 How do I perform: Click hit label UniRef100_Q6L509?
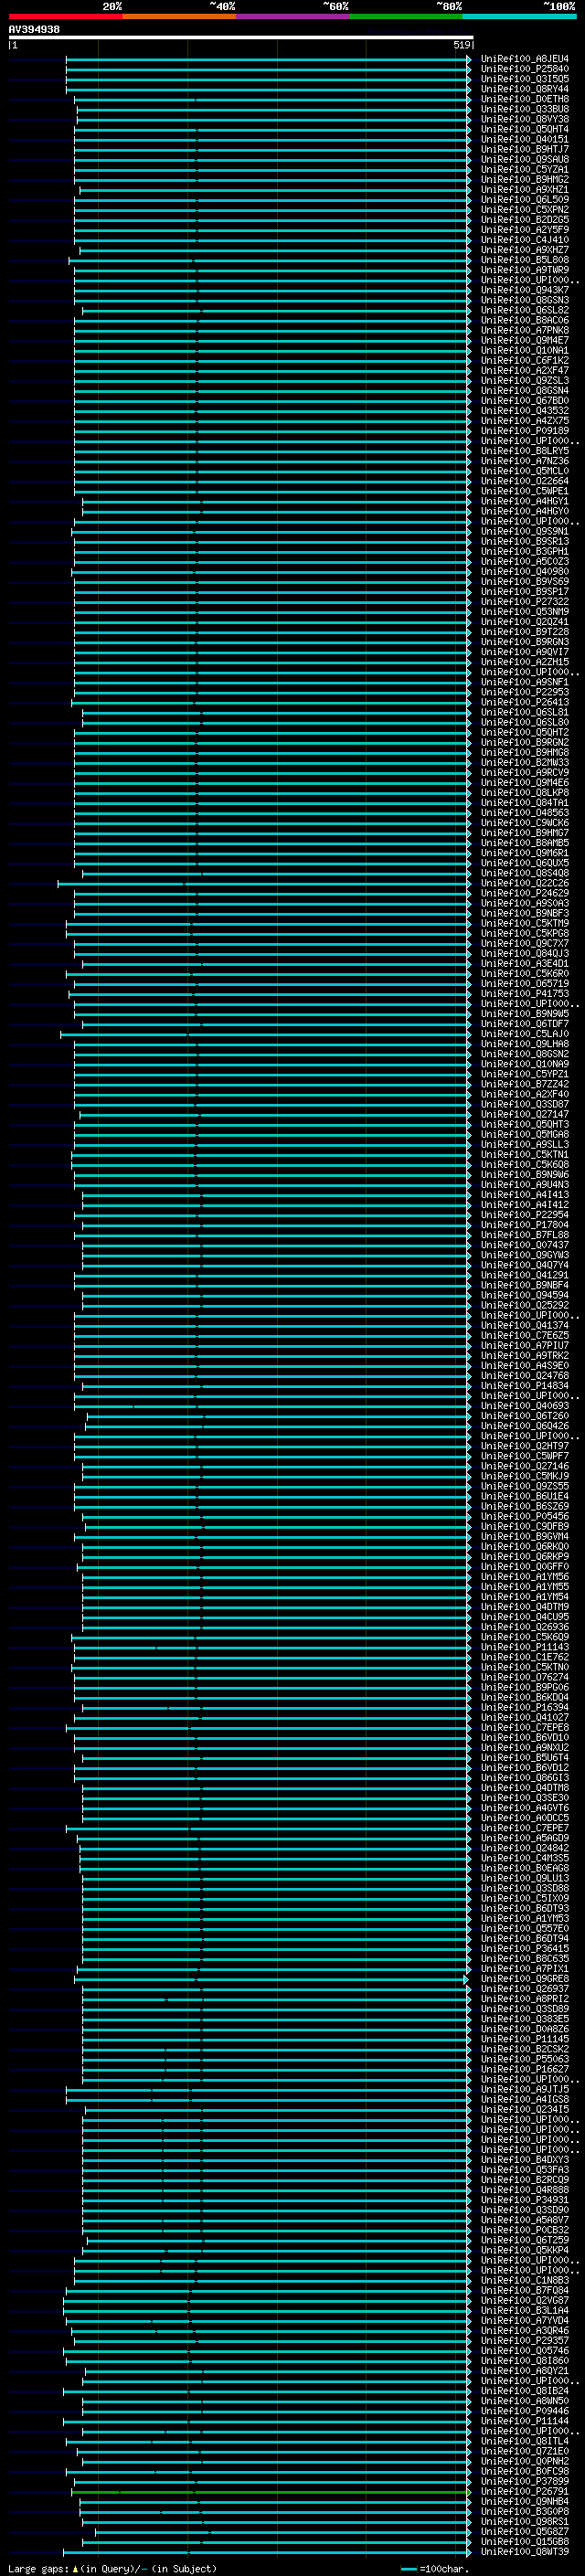525,200
